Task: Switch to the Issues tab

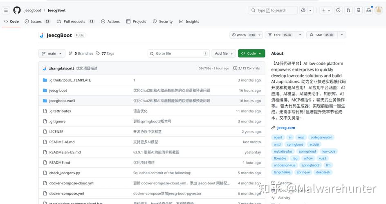Action: point(38,21)
